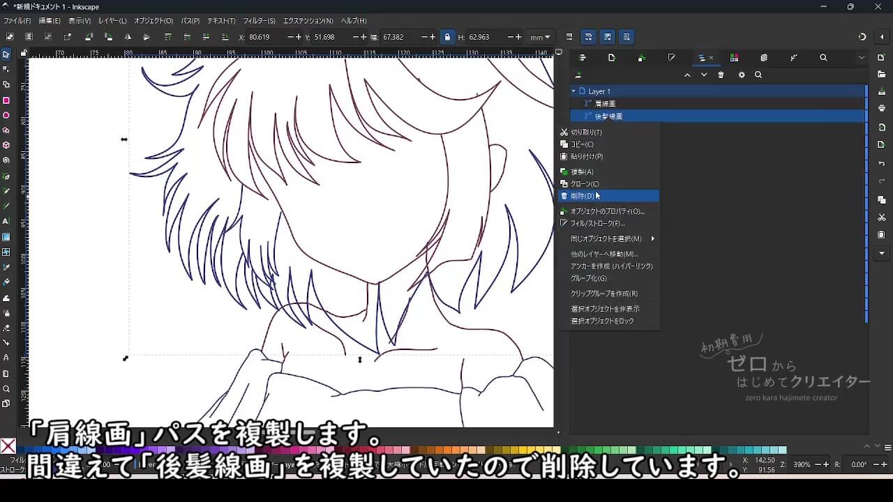Click the flip horizontal icon
Viewport: 893px width, 502px height.
click(128, 37)
